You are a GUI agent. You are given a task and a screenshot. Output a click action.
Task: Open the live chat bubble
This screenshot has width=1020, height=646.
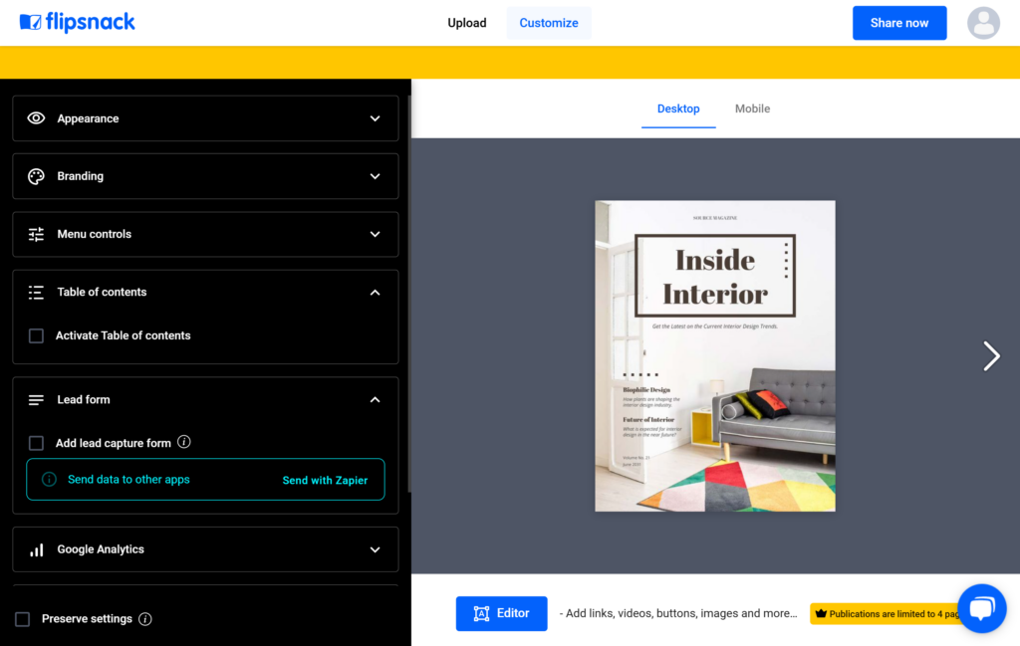click(x=982, y=608)
